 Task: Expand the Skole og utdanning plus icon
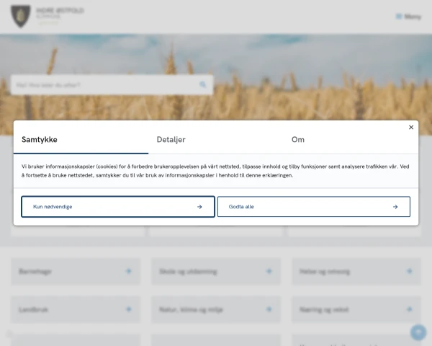(269, 272)
